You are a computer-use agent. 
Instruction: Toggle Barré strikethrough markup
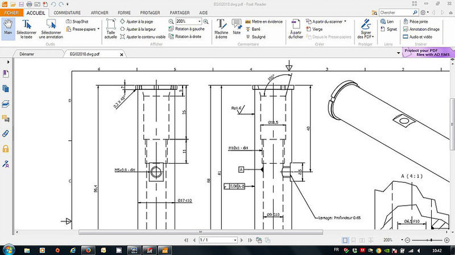255,28
